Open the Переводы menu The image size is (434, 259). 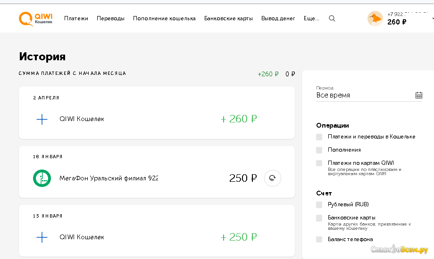[110, 18]
